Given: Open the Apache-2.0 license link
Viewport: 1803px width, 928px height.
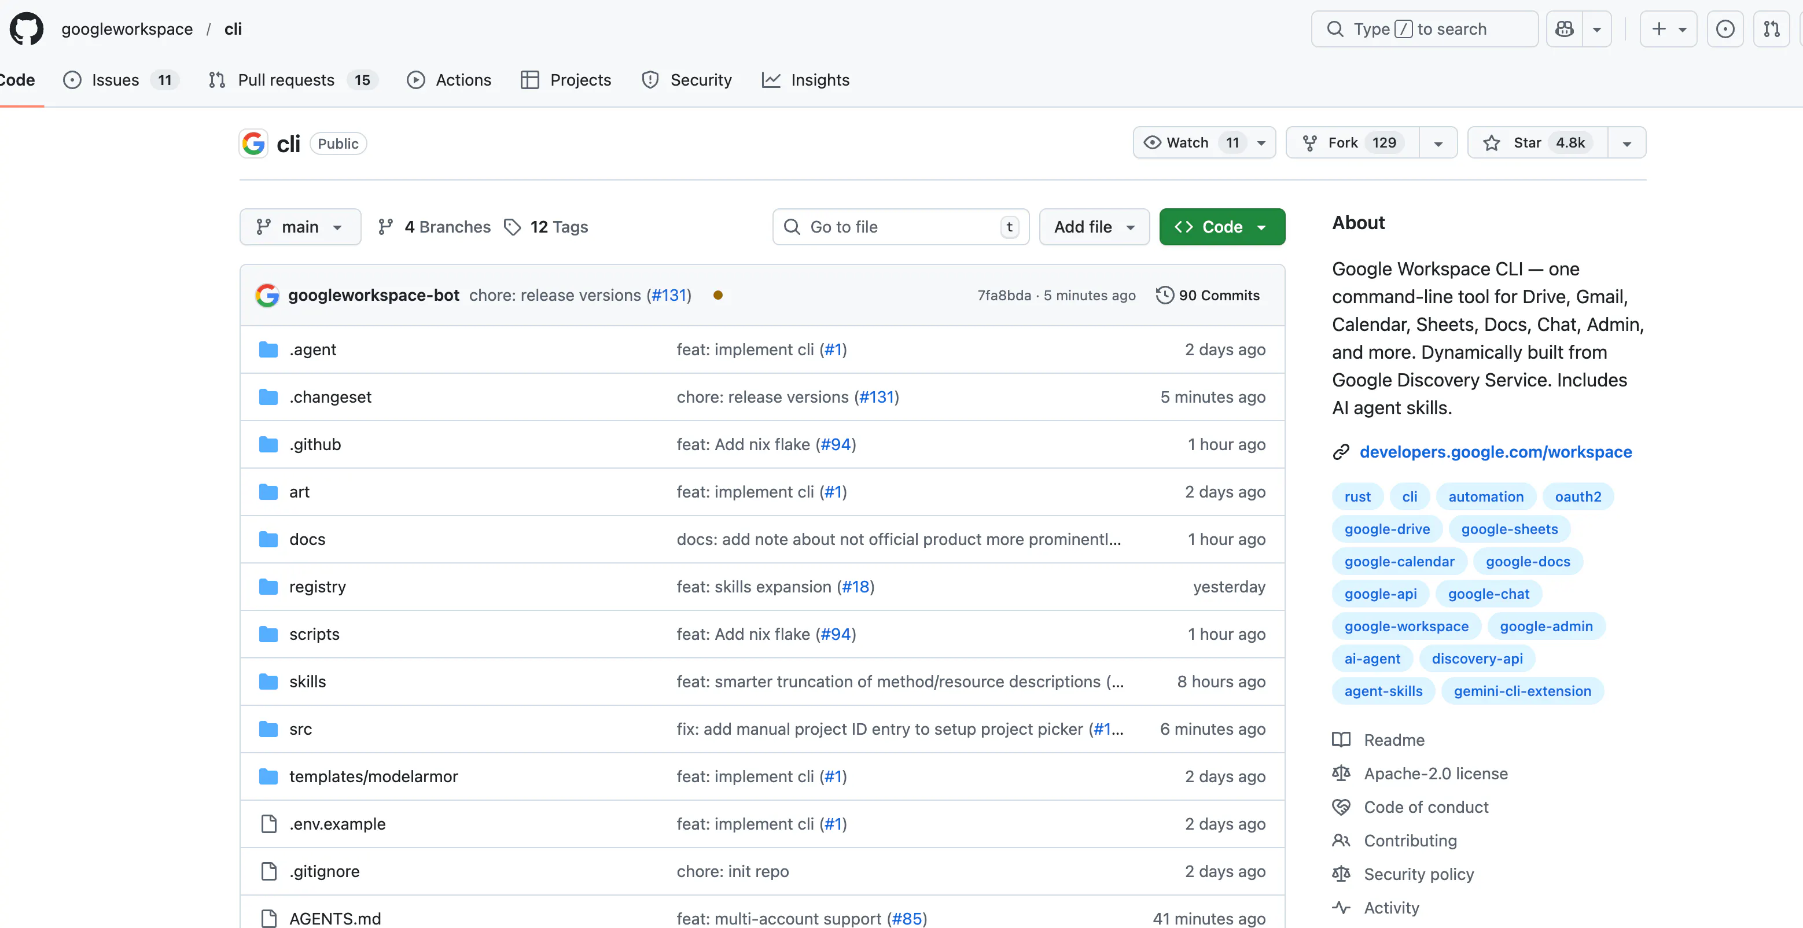Looking at the screenshot, I should 1436,774.
